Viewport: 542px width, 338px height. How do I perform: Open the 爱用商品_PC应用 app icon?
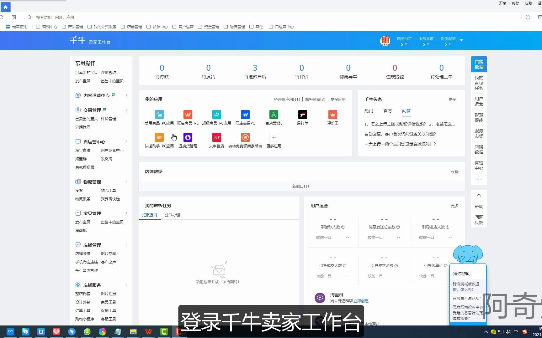[159, 115]
